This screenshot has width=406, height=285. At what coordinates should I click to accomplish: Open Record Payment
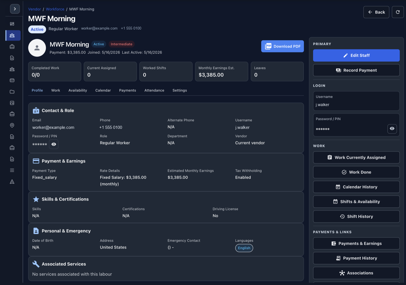point(356,70)
